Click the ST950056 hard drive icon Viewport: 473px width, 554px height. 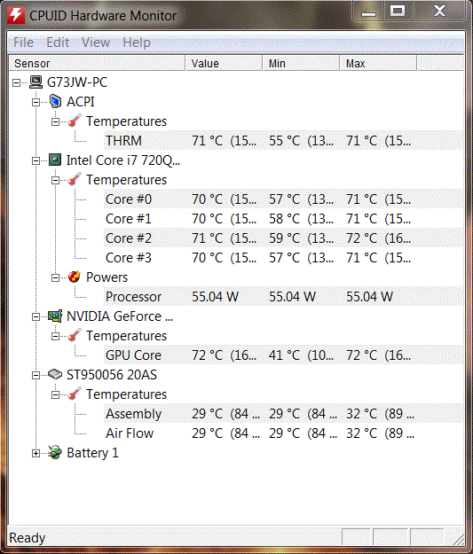(x=55, y=375)
